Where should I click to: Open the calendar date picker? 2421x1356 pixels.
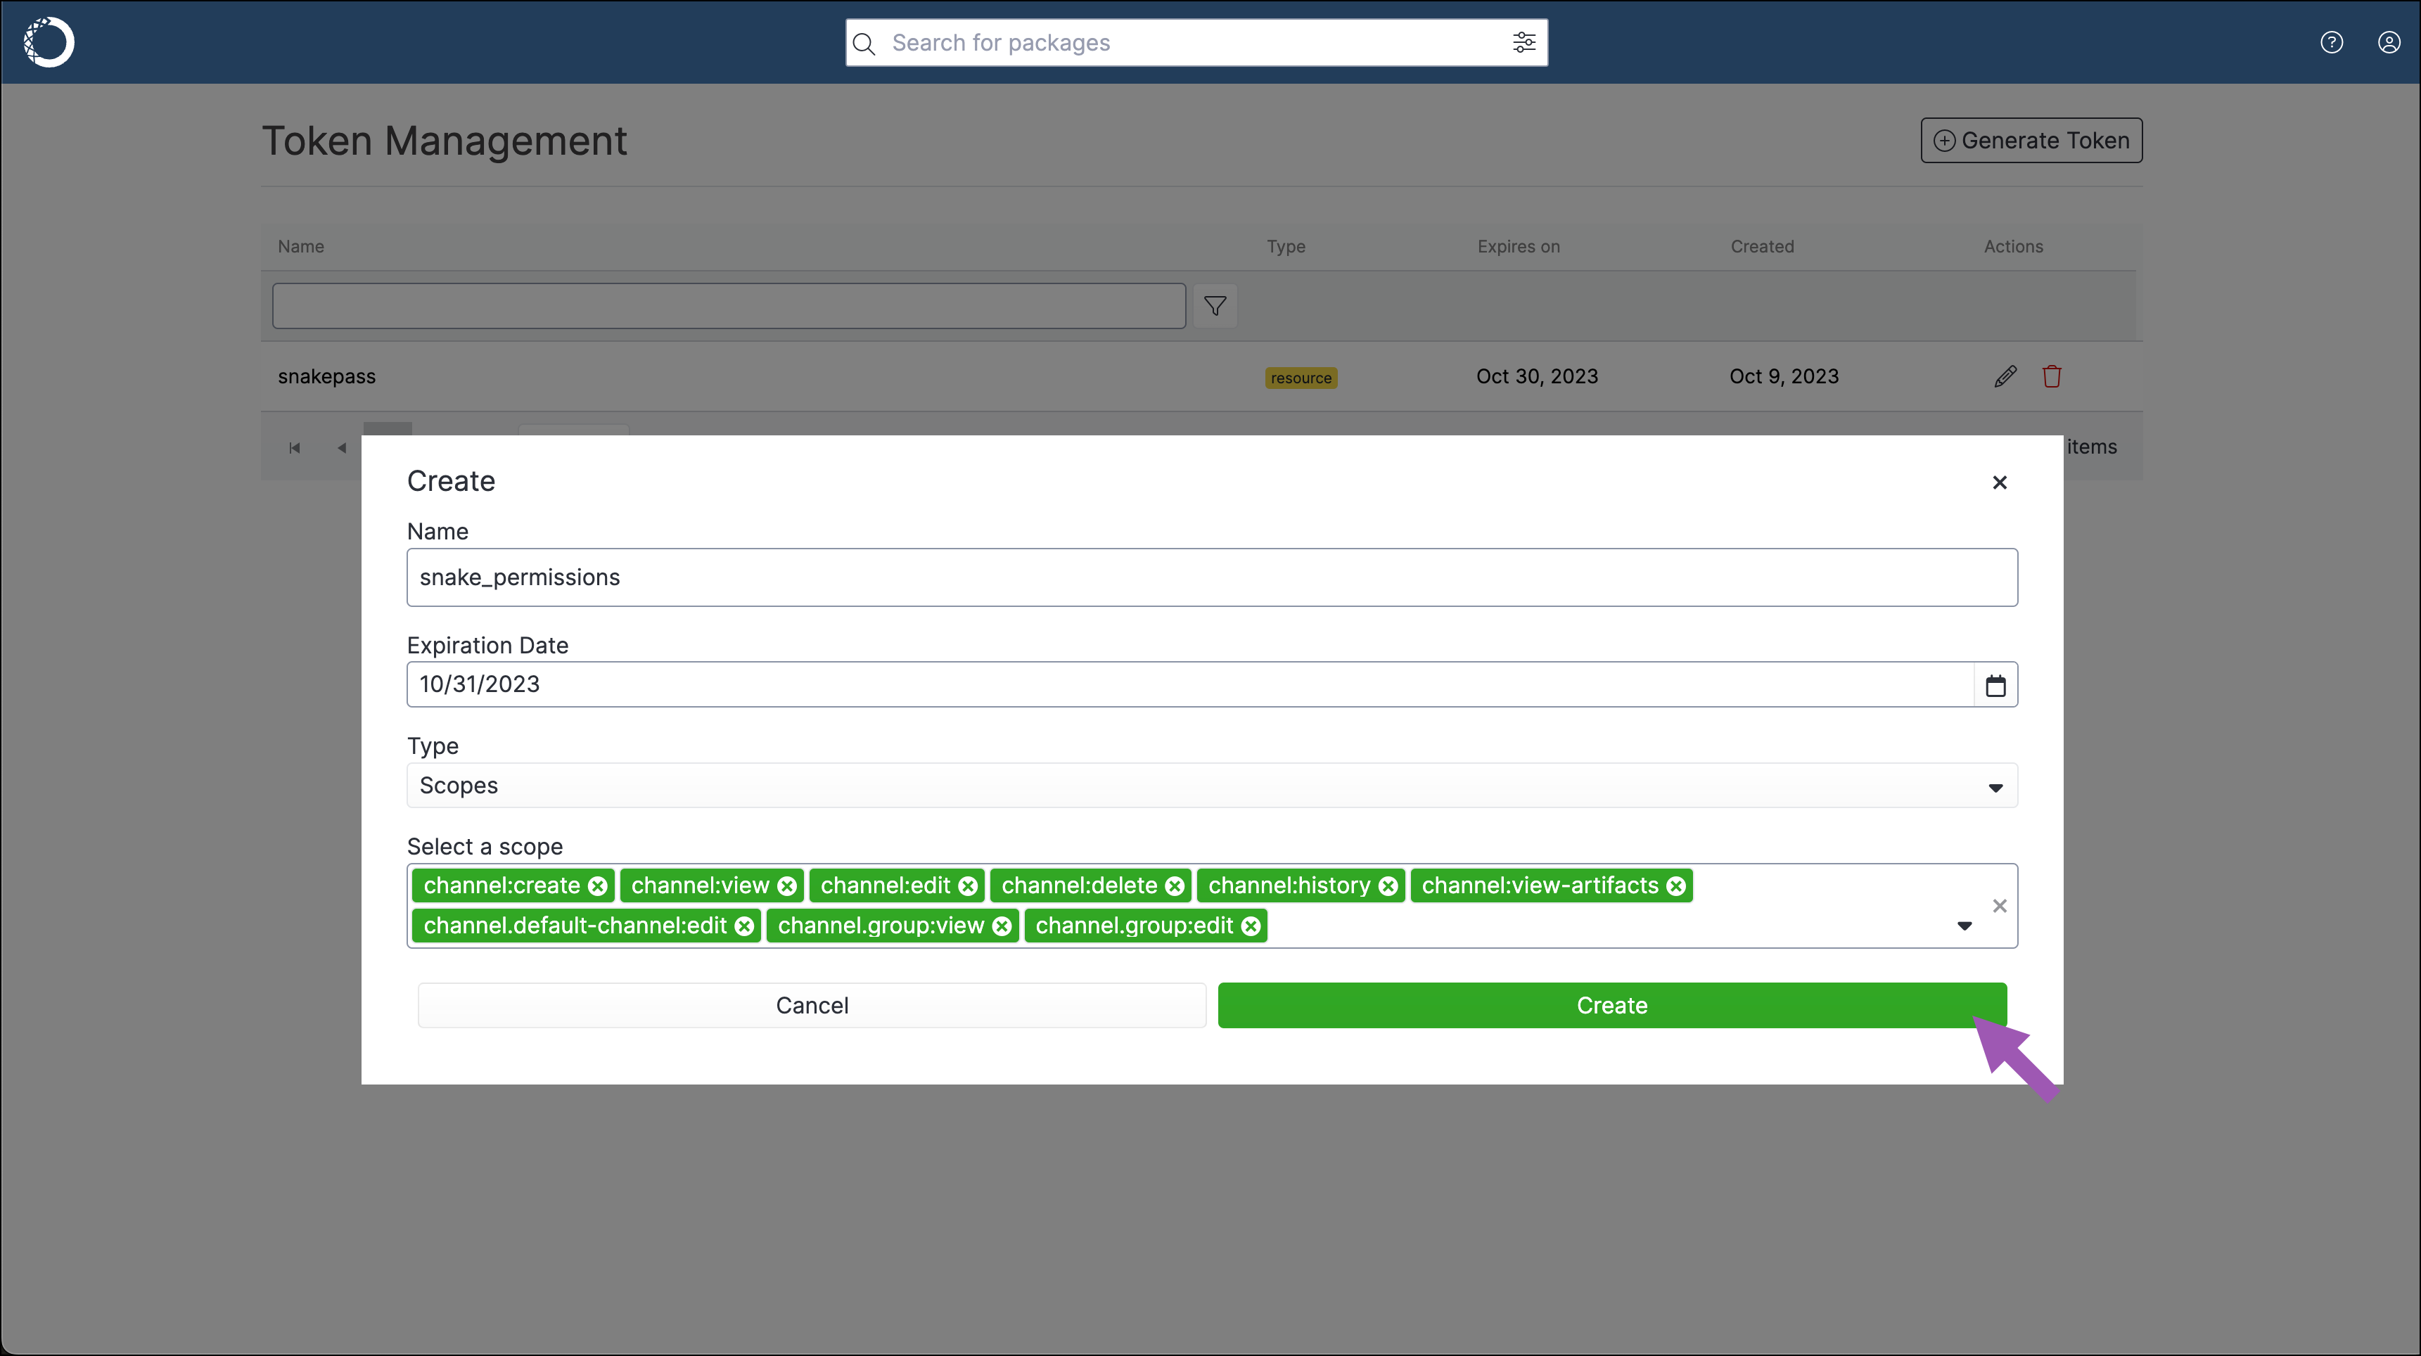click(1994, 685)
